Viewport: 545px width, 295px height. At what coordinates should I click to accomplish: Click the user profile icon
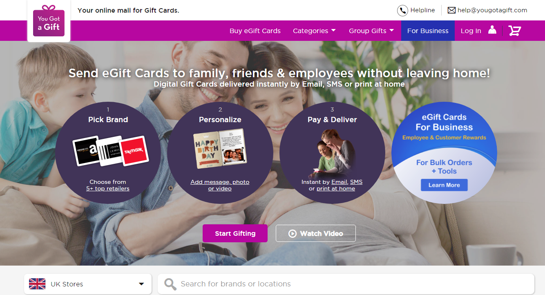point(492,30)
